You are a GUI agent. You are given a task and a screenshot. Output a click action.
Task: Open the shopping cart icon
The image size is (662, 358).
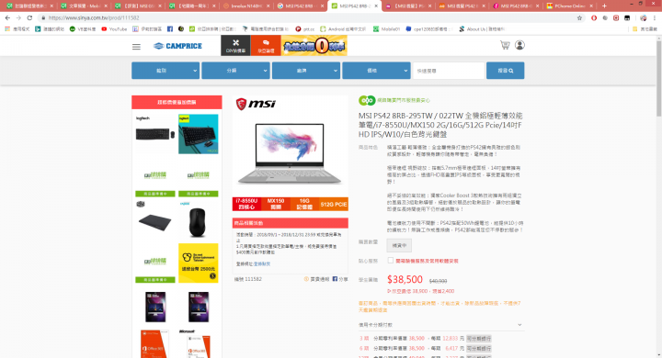click(505, 45)
